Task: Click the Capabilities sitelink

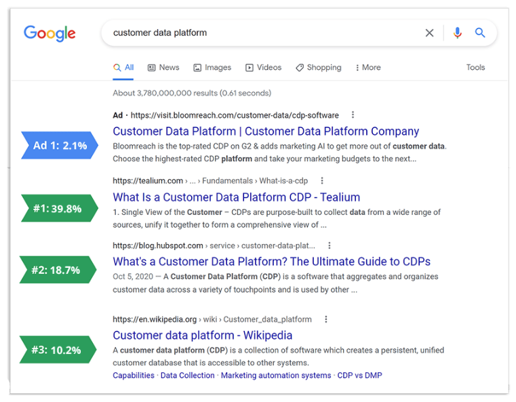Action: click(x=134, y=376)
